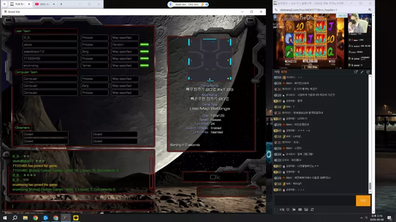Click the User Team header
Image resolution: width=396 pixels, height=222 pixels.
pos(46,31)
